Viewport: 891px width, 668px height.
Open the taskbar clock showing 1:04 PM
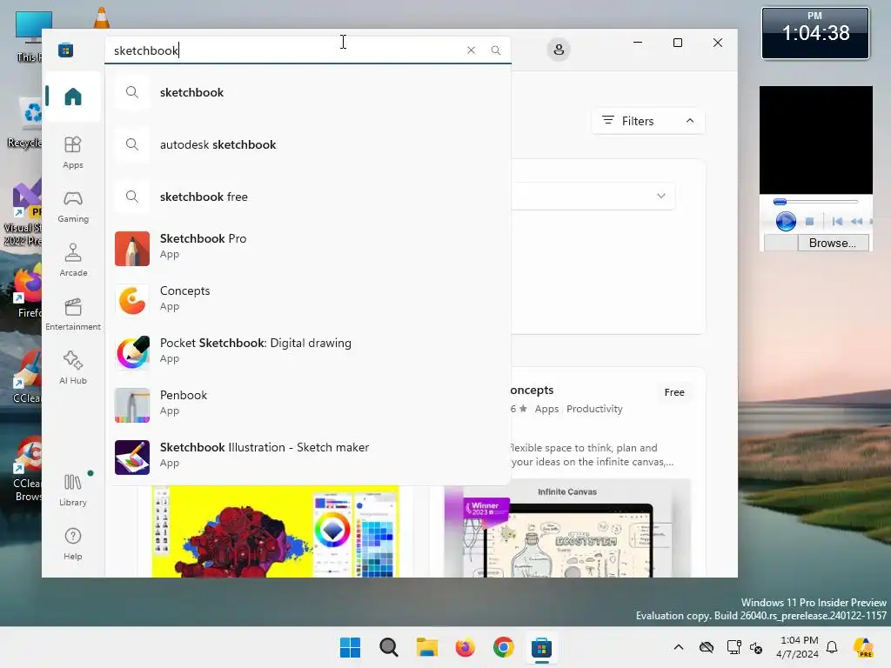tap(799, 647)
